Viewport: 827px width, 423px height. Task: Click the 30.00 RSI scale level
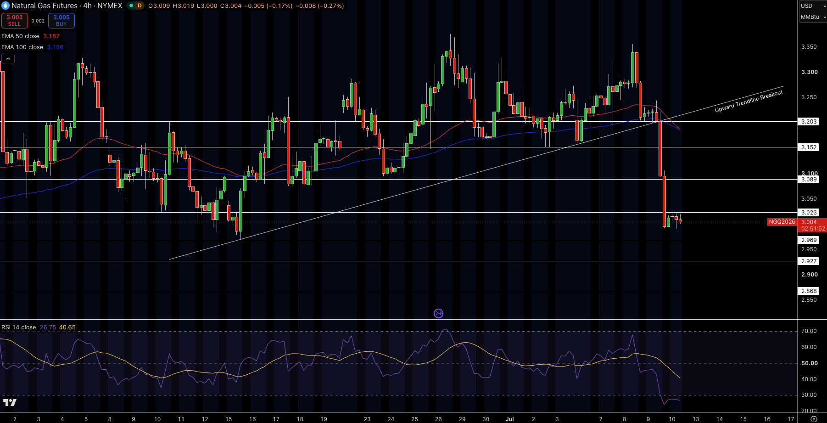(x=809, y=395)
